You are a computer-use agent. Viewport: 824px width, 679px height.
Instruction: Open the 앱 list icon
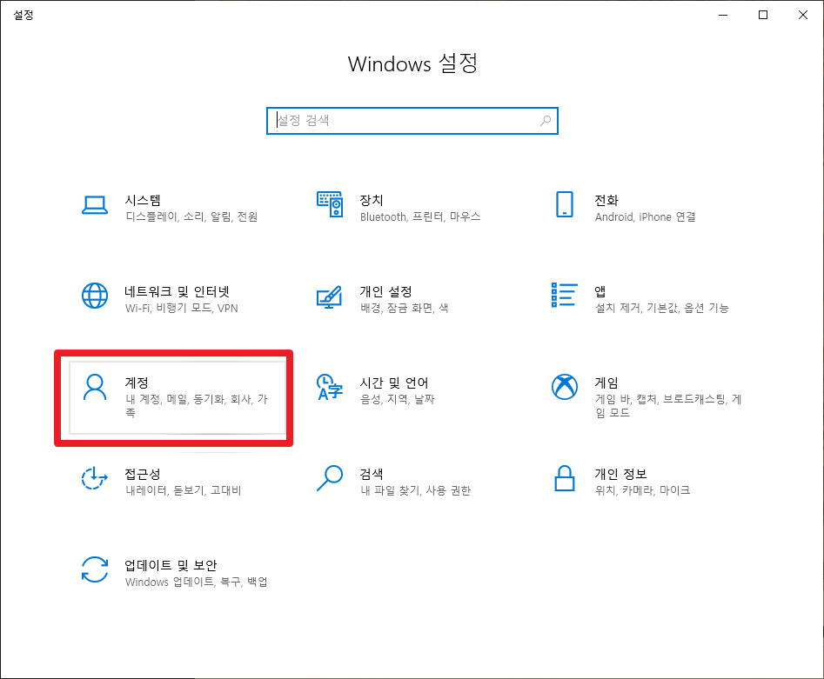coord(565,295)
